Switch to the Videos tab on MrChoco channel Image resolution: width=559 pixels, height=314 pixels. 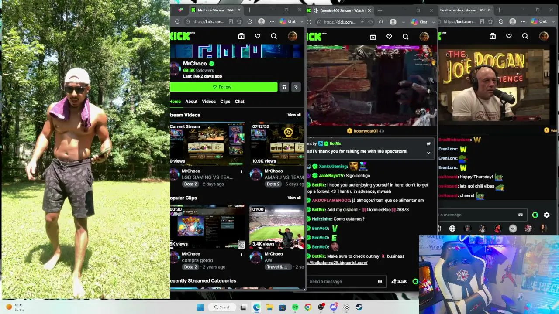point(209,101)
